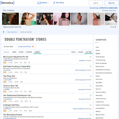Filter by Letters & Transcripts category

coord(102,105)
